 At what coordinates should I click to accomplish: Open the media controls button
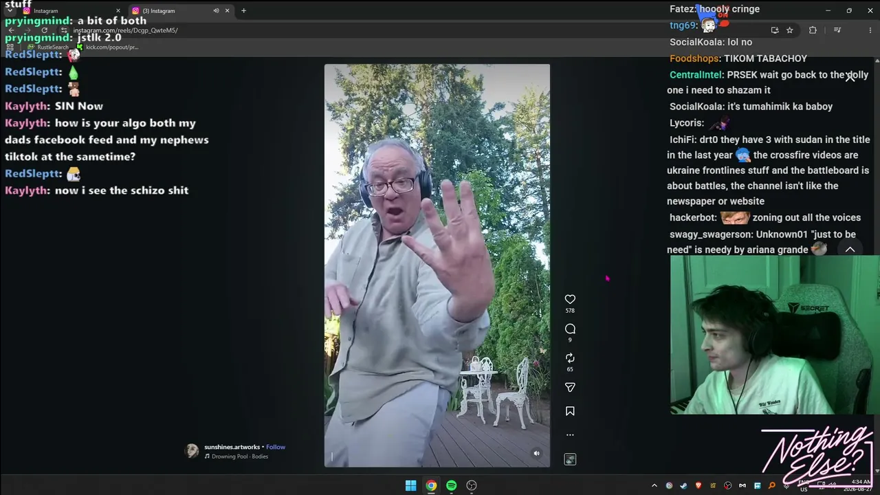[x=837, y=30]
